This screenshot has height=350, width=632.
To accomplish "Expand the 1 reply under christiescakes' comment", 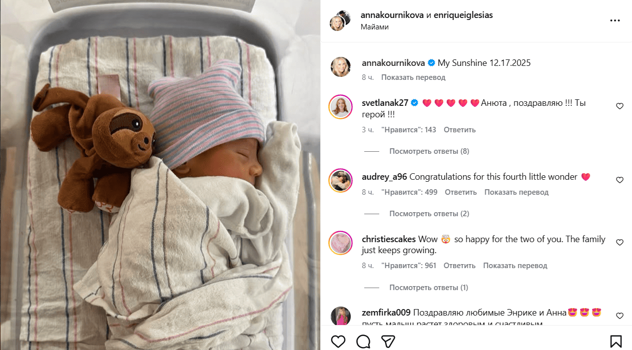I will [429, 288].
